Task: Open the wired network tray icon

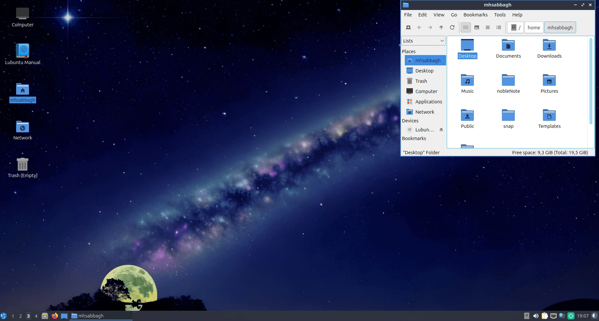Action: coord(553,316)
